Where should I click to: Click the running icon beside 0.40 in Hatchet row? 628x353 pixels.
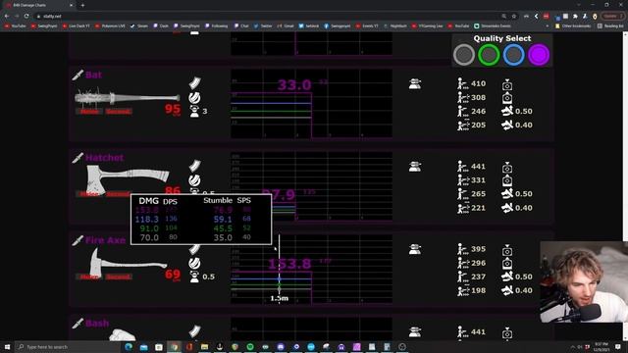pos(507,208)
